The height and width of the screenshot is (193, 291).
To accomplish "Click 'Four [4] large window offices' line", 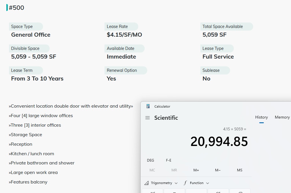I will (41, 115).
